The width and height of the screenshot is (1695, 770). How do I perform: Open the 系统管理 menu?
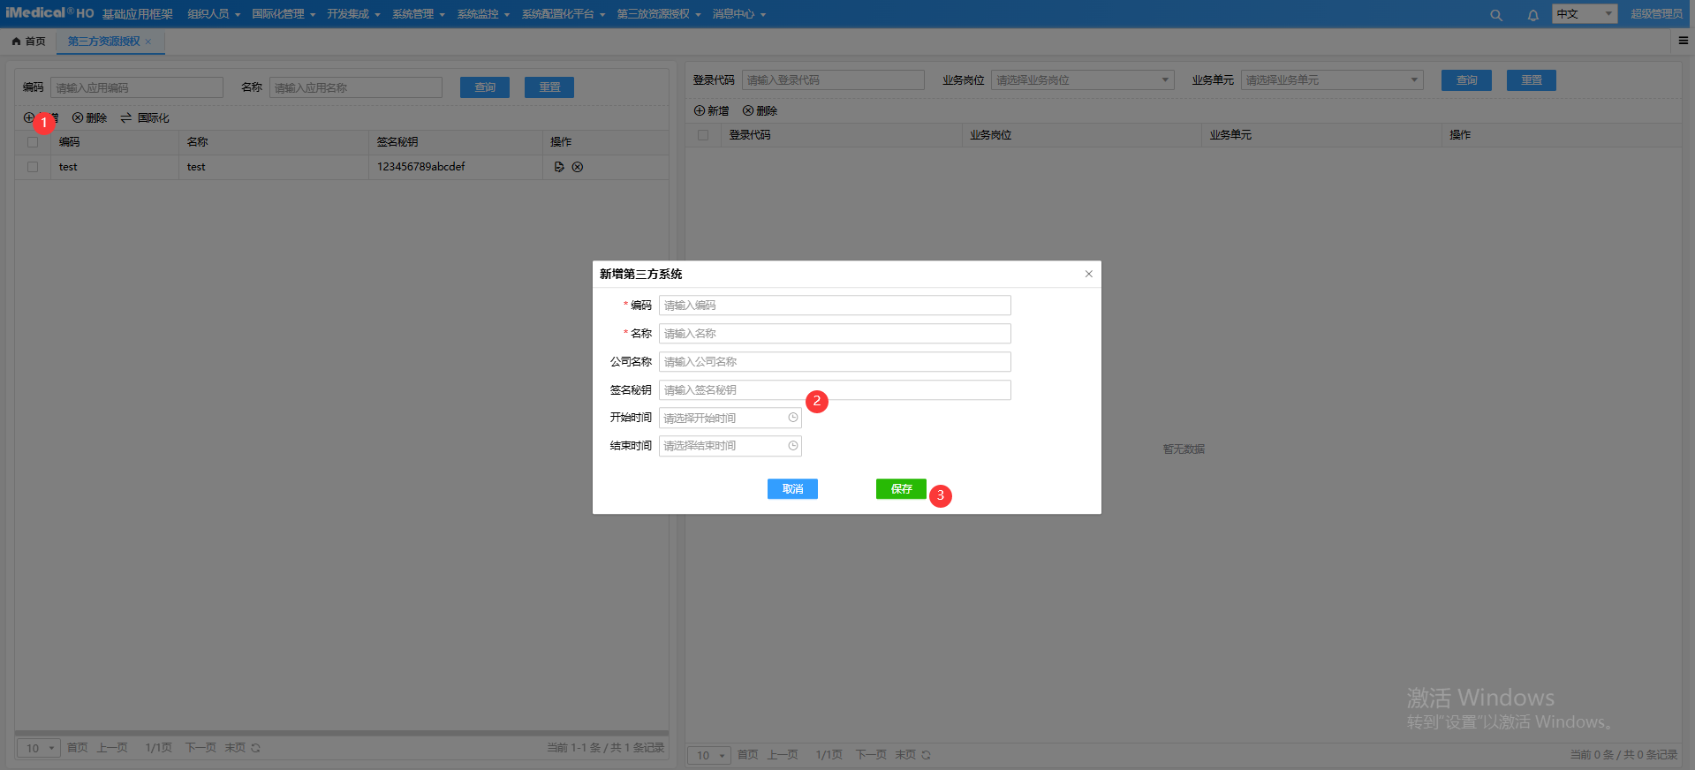pos(418,14)
